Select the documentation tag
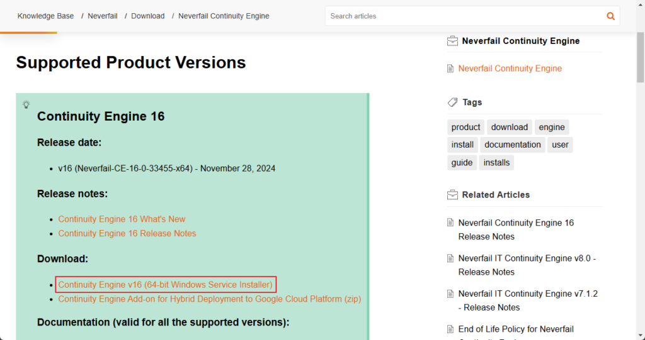This screenshot has width=645, height=340. [513, 145]
